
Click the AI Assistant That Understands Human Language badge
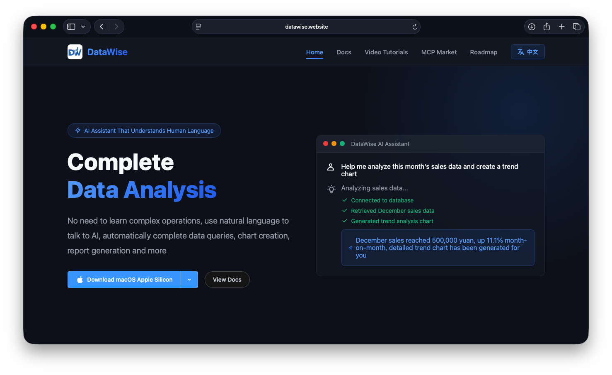point(144,130)
